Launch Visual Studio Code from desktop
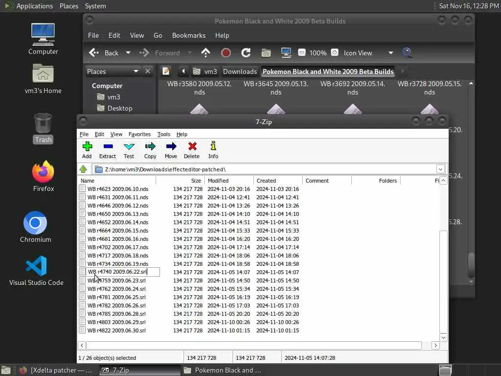 coord(36,270)
